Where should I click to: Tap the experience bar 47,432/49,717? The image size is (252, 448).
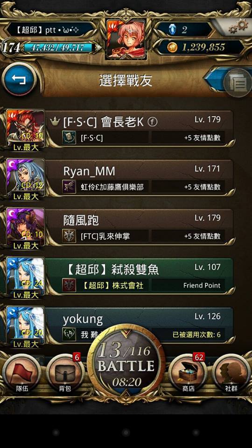[x=58, y=48]
